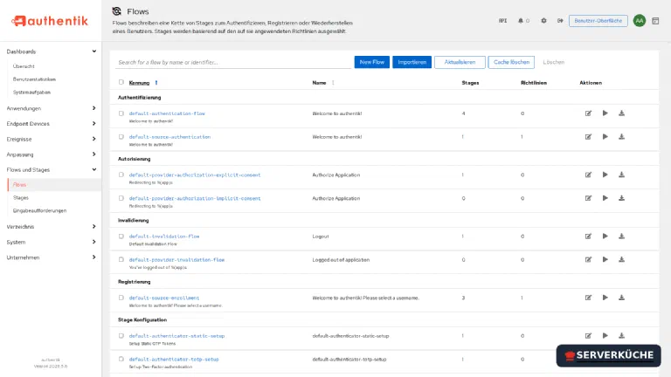Image resolution: width=671 pixels, height=377 pixels.
Task: Open Systemaufgaben in the sidebar
Action: [x=31, y=93]
